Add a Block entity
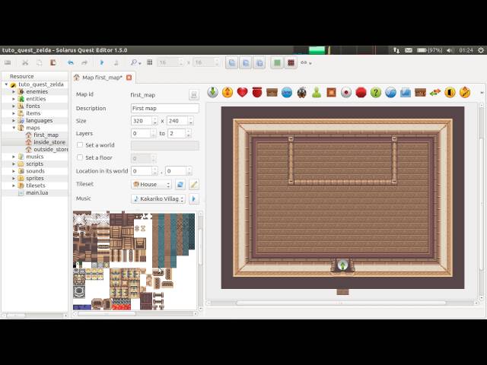The image size is (487, 365). tap(332, 92)
